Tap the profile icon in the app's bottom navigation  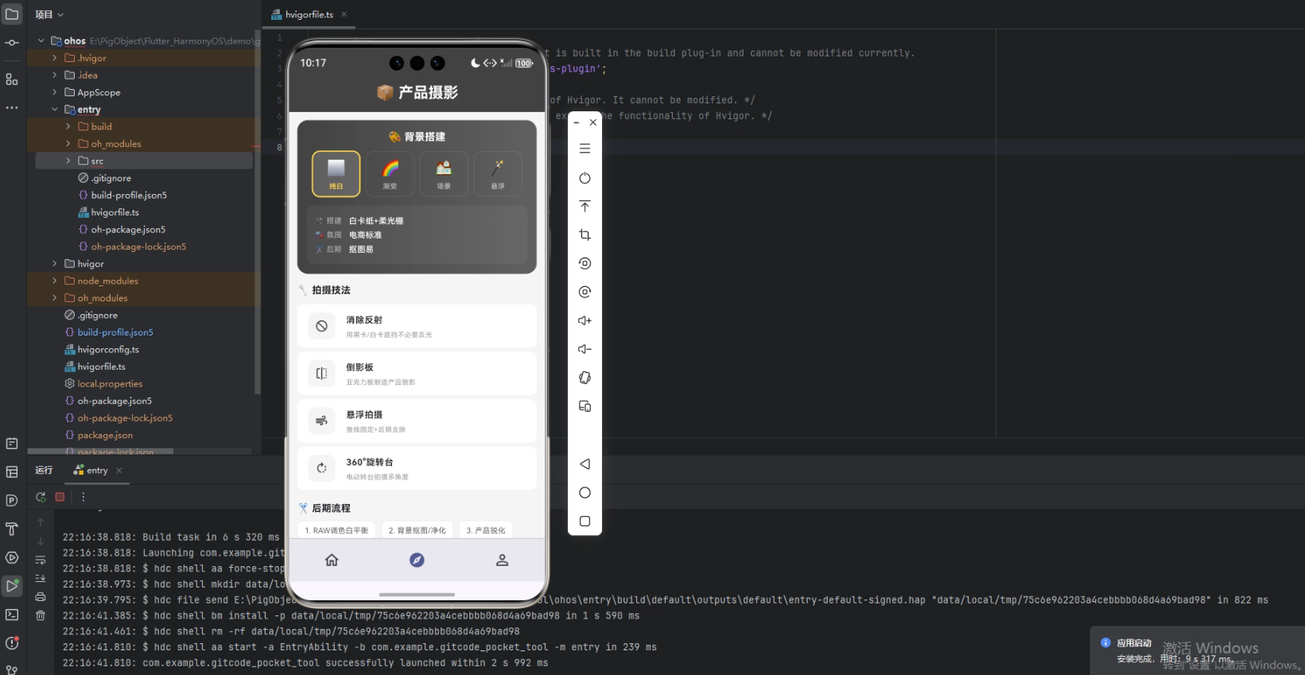(x=502, y=561)
